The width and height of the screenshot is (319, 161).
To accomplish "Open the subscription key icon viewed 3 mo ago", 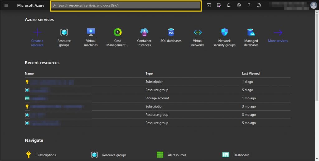I will (27, 106).
